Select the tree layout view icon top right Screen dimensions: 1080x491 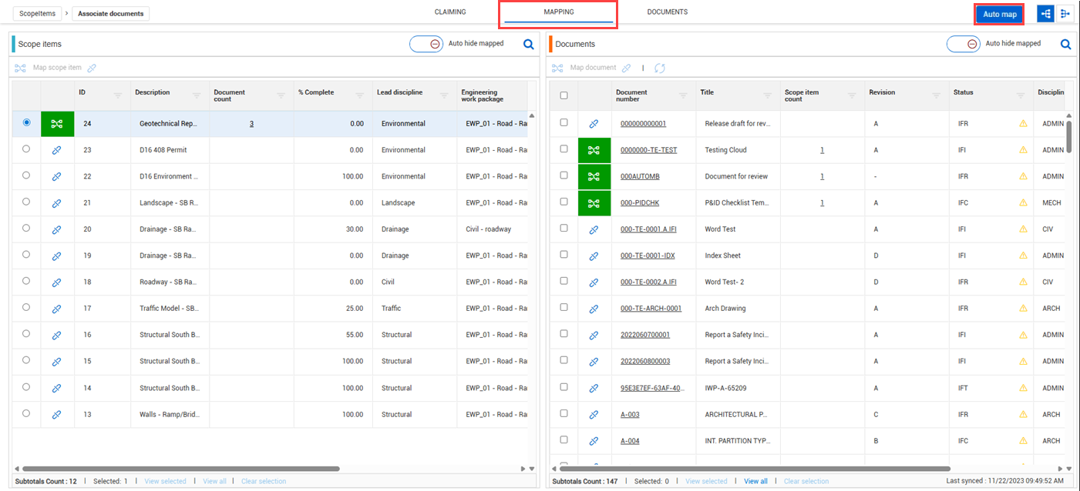(1046, 14)
